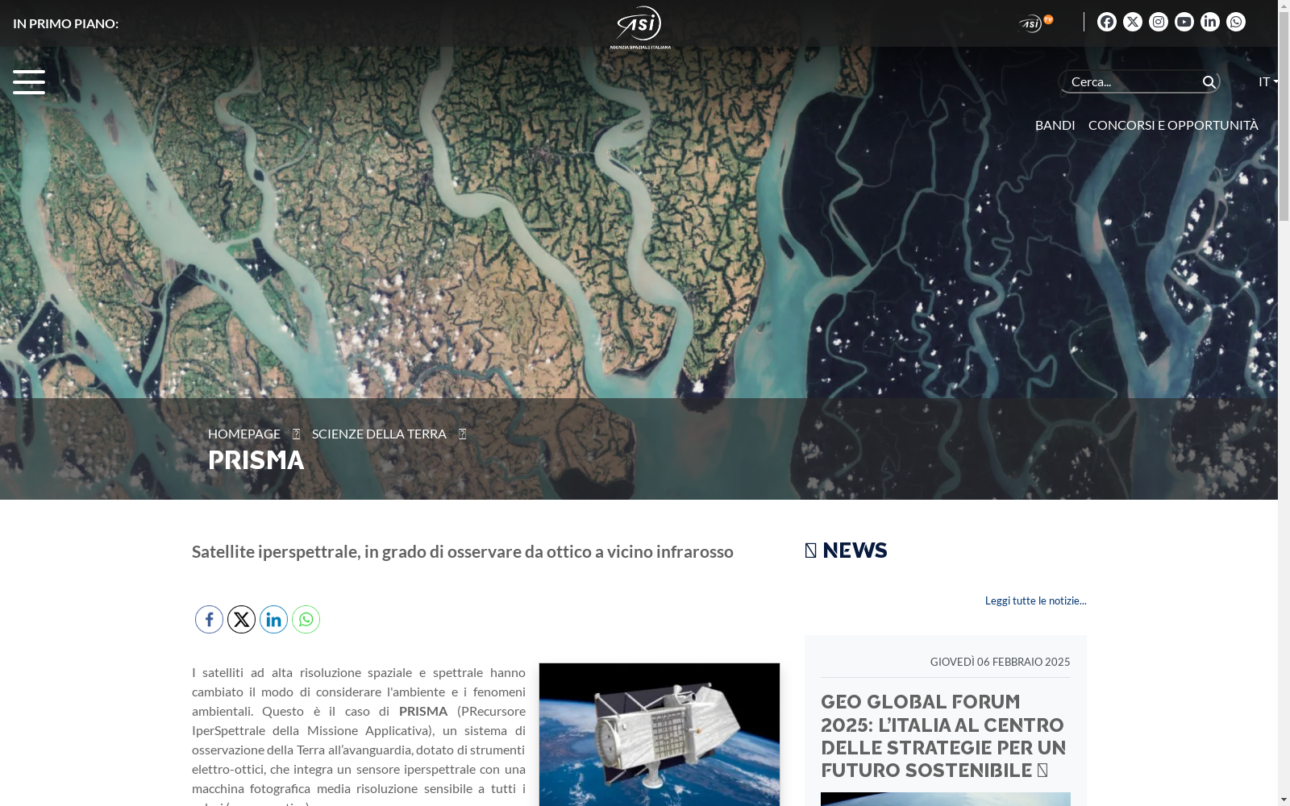
Task: Click the IN PRIMO PIANO label
Action: pos(65,23)
